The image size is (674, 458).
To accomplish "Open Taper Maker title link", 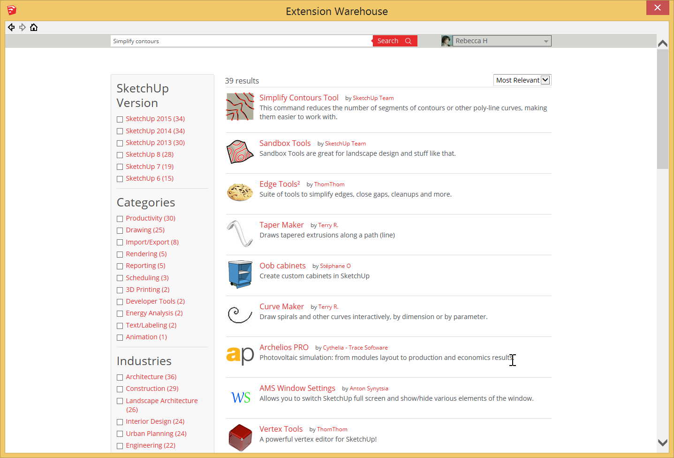I will click(281, 225).
